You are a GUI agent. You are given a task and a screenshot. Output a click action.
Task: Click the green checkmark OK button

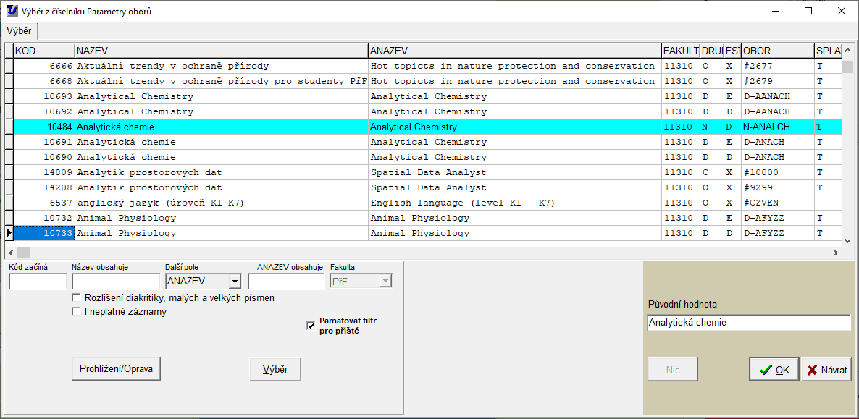(774, 369)
